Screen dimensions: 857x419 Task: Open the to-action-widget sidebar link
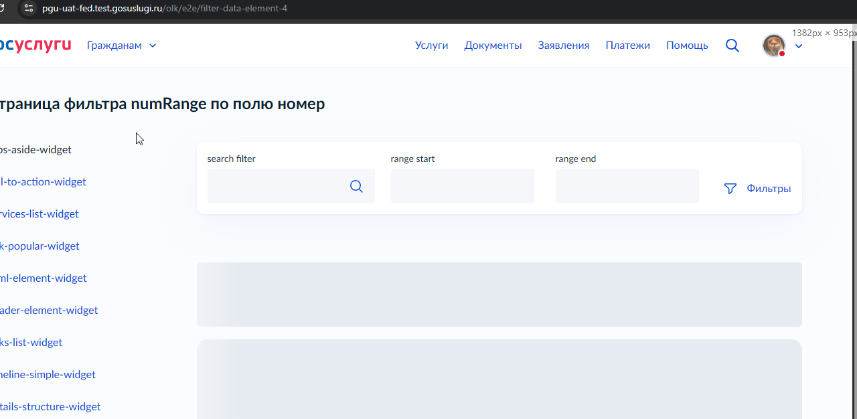43,182
